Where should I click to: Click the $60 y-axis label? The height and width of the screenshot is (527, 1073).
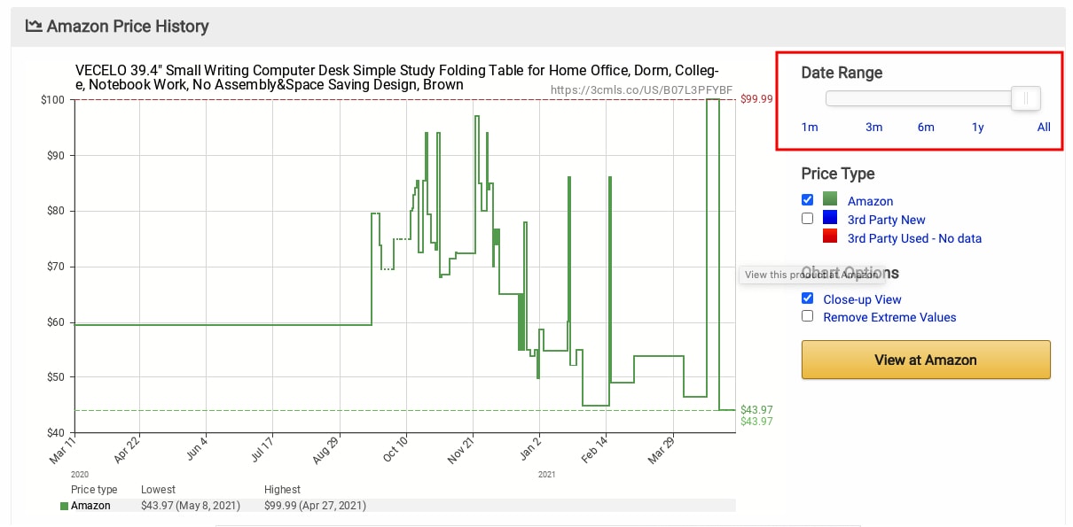(x=57, y=322)
